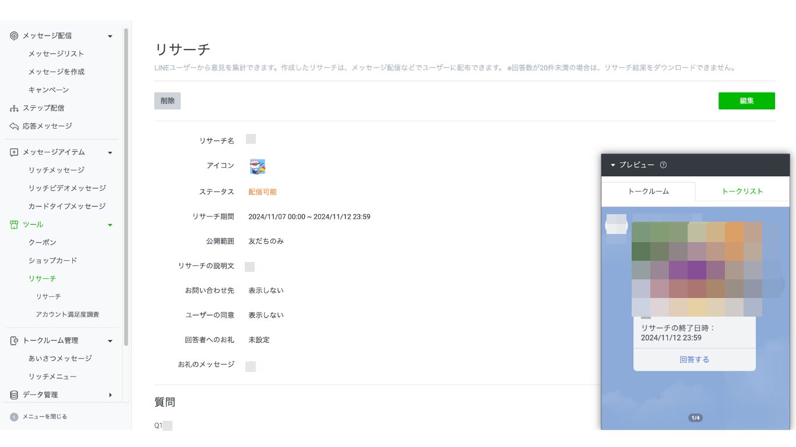Click the green 編集 button
Viewport: 796px width, 447px height.
[746, 101]
